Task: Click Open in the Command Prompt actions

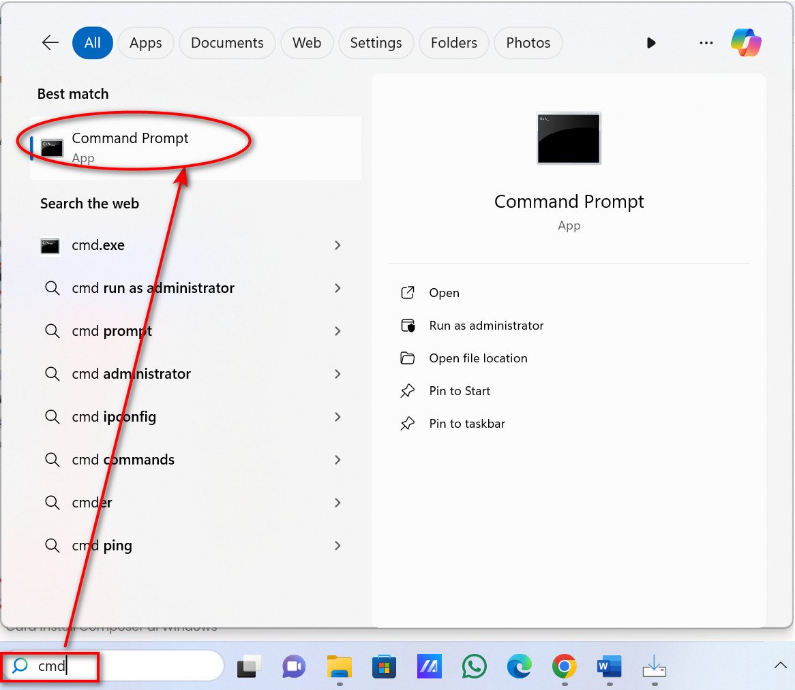Action: tap(444, 293)
